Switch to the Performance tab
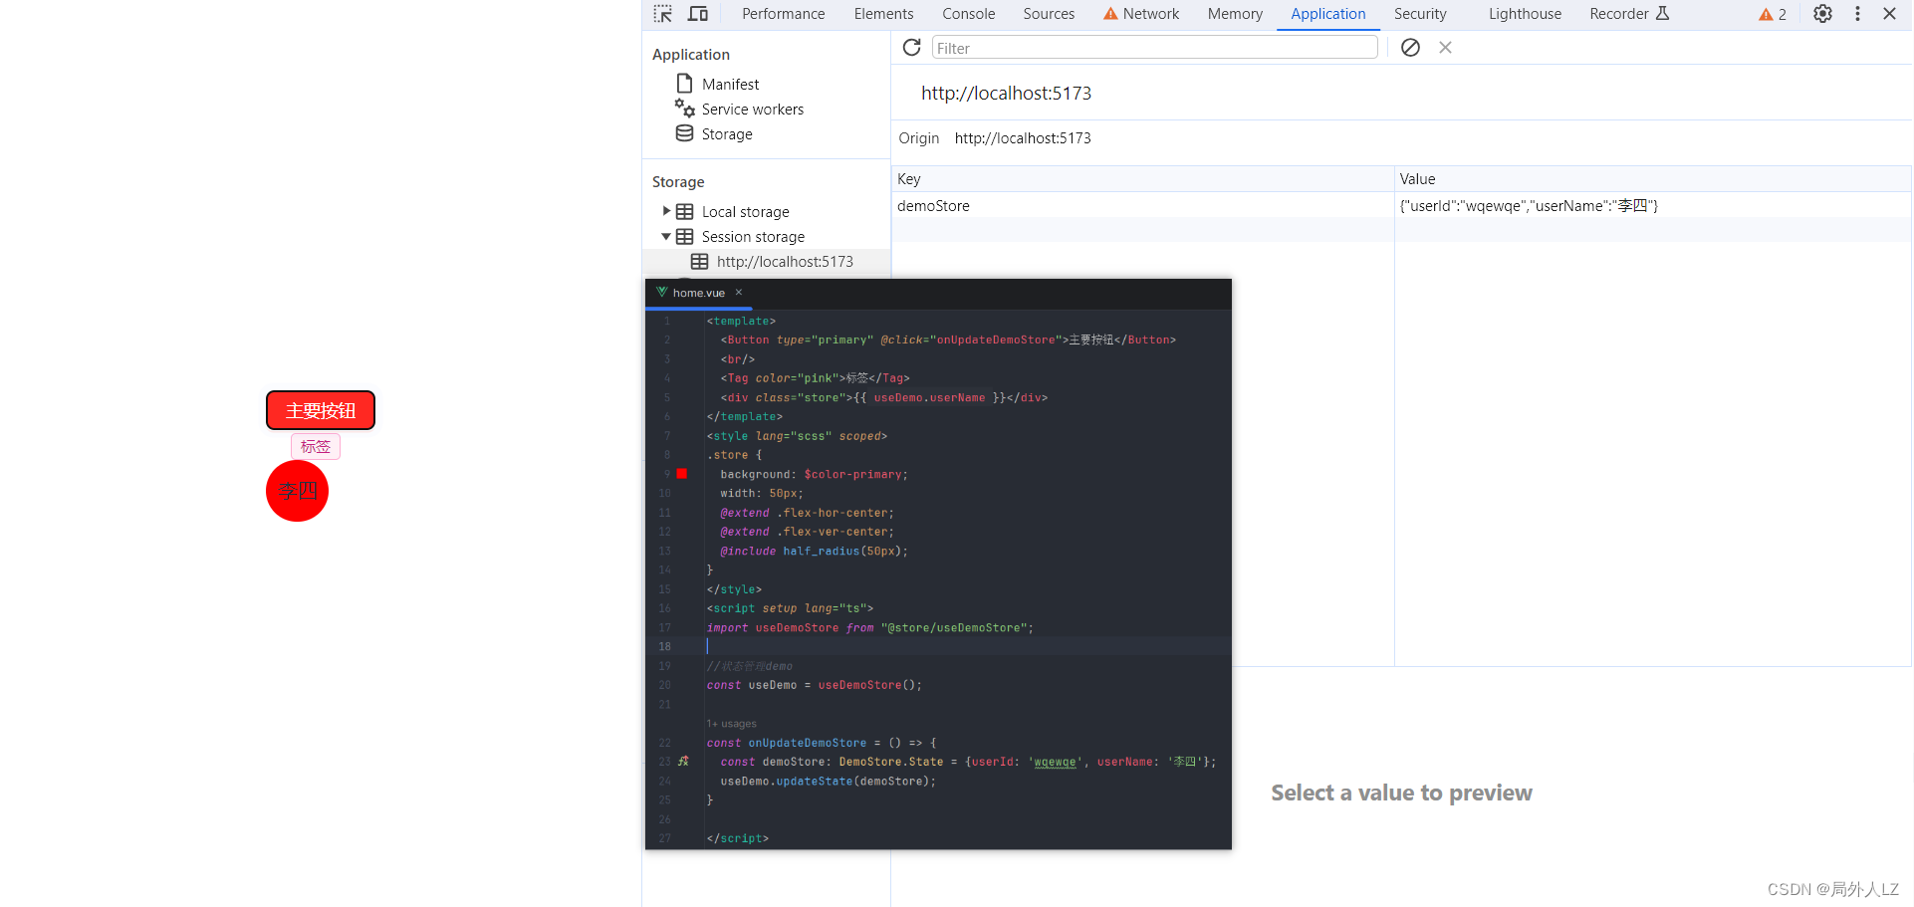Image resolution: width=1914 pixels, height=907 pixels. click(783, 14)
